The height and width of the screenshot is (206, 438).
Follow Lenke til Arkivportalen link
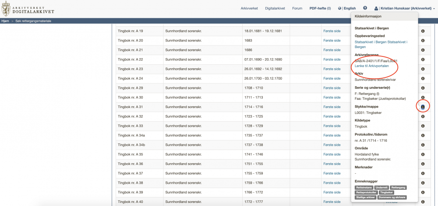(x=371, y=66)
